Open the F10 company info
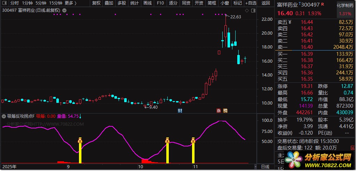Image resolution: width=357 pixels, height=171 pixels. coord(160,3)
